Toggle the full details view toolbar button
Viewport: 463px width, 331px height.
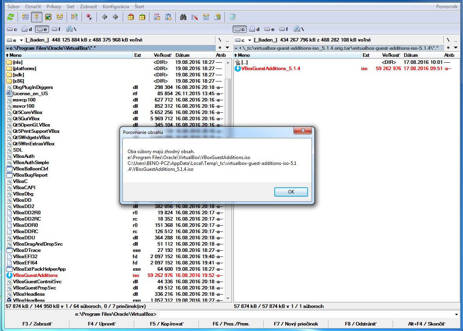(36, 17)
